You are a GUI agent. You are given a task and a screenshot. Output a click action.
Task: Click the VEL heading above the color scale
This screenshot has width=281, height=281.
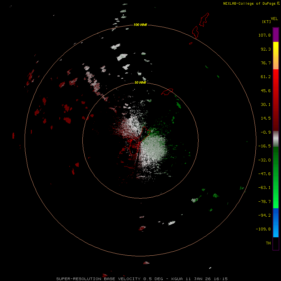click(274, 19)
